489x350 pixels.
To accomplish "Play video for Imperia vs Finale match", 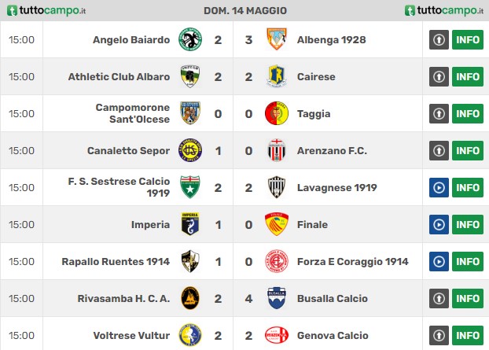I will 439,225.
